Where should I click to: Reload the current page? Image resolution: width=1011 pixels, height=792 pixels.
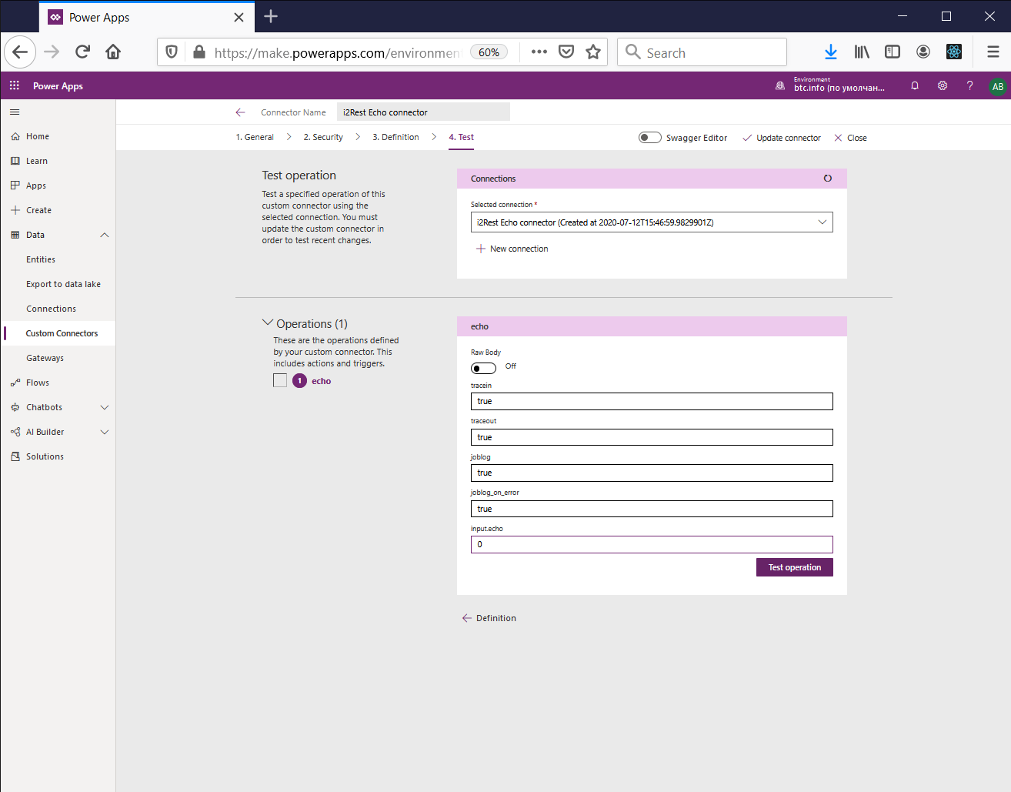pyautogui.click(x=82, y=52)
